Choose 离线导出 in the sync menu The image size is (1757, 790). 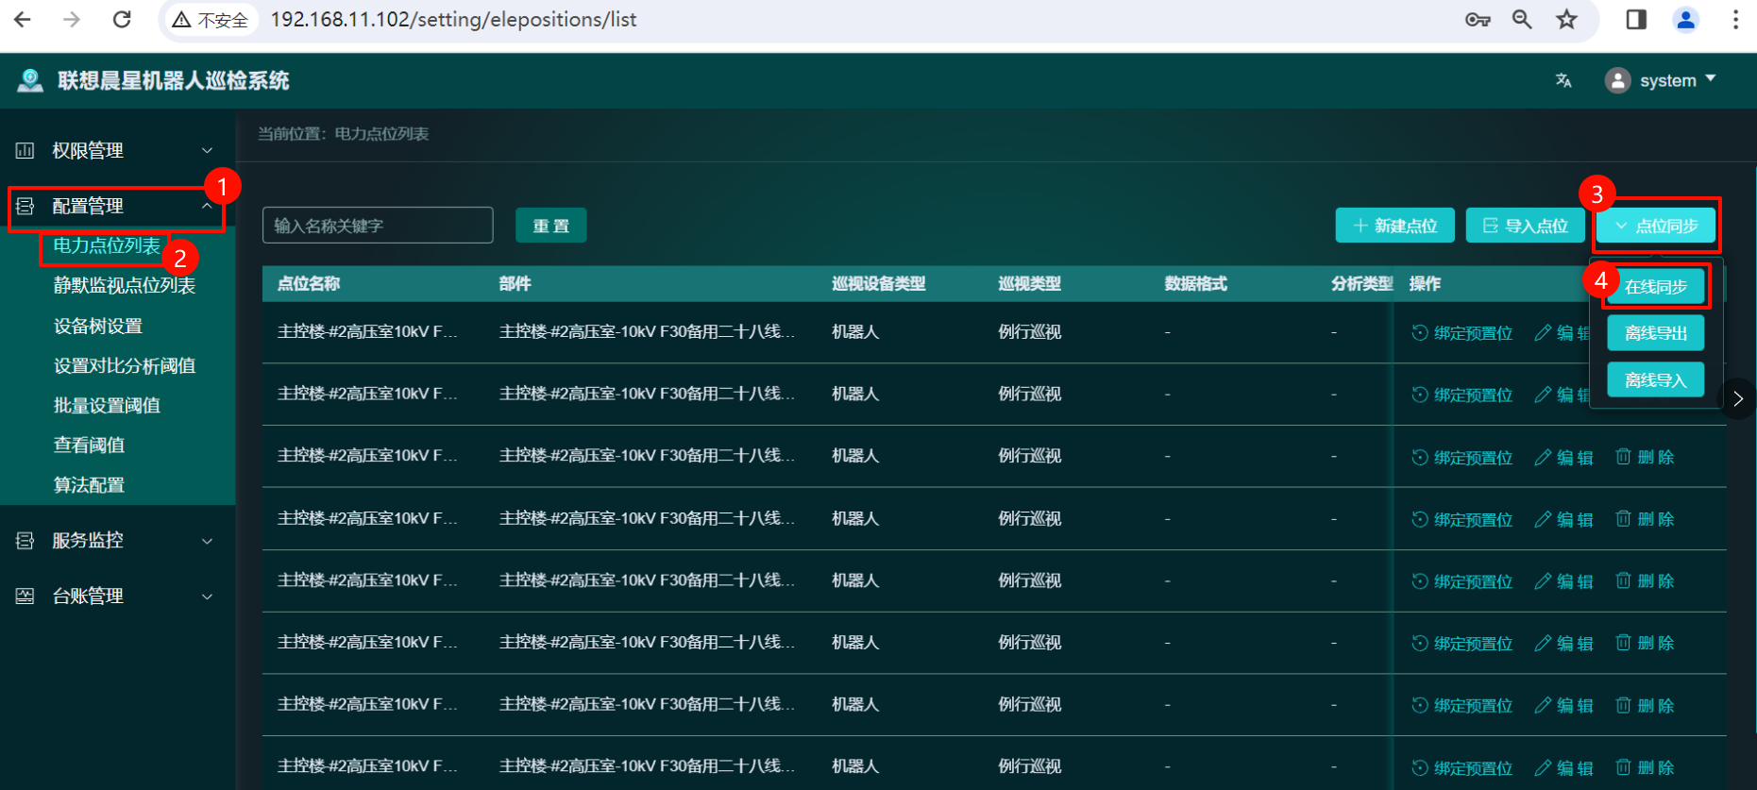point(1656,333)
